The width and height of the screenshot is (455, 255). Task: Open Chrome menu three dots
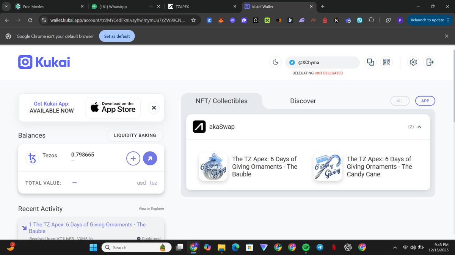448,20
